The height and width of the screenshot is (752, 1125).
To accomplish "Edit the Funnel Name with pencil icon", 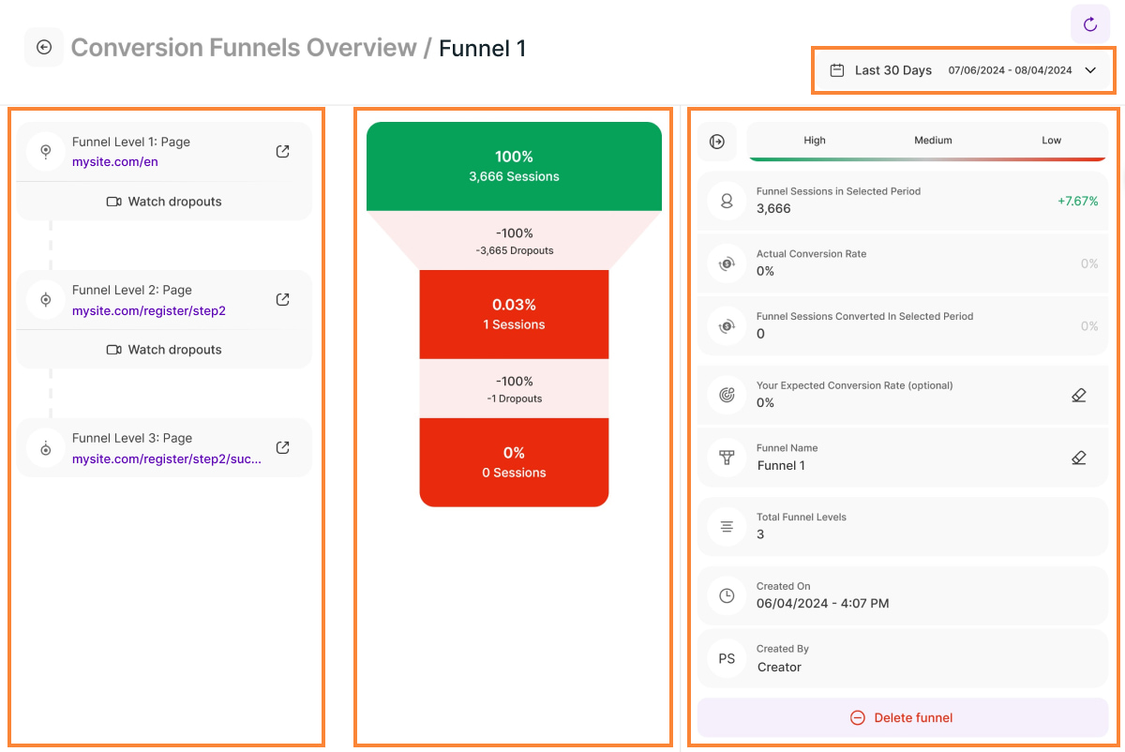I will pos(1078,458).
